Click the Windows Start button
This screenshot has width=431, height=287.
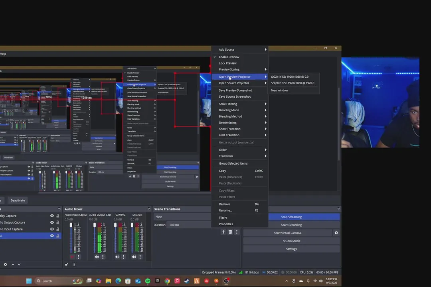pyautogui.click(x=29, y=281)
